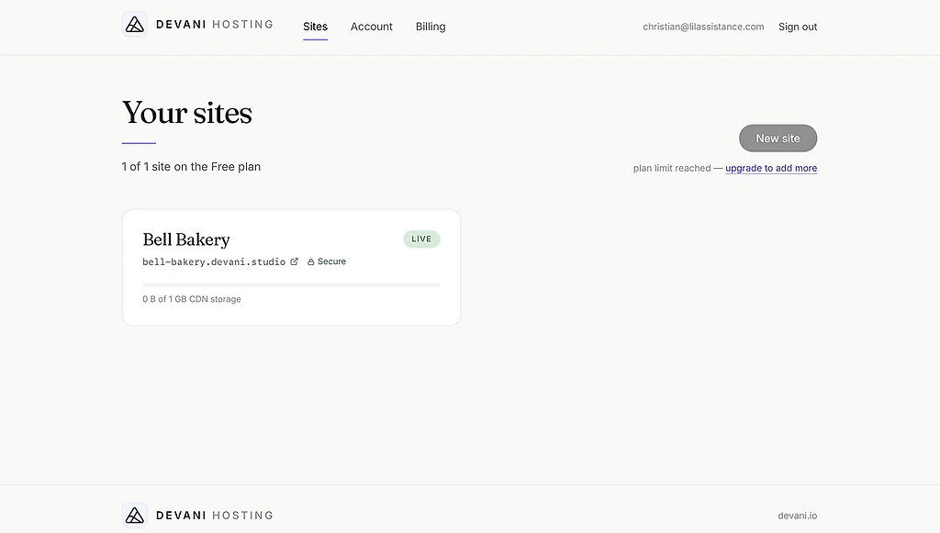
Task: Click '0 B of 1 GB CDN storage' text
Action: click(192, 299)
